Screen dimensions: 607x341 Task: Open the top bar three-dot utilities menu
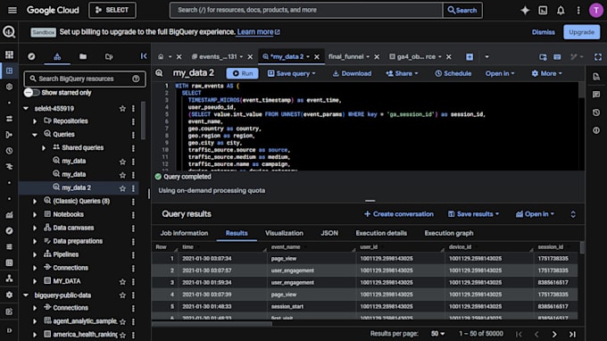coord(578,11)
